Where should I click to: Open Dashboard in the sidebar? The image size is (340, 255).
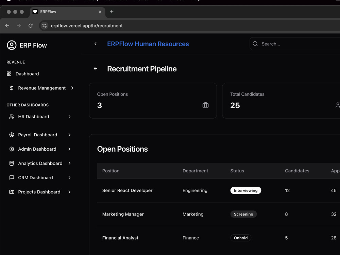point(27,74)
